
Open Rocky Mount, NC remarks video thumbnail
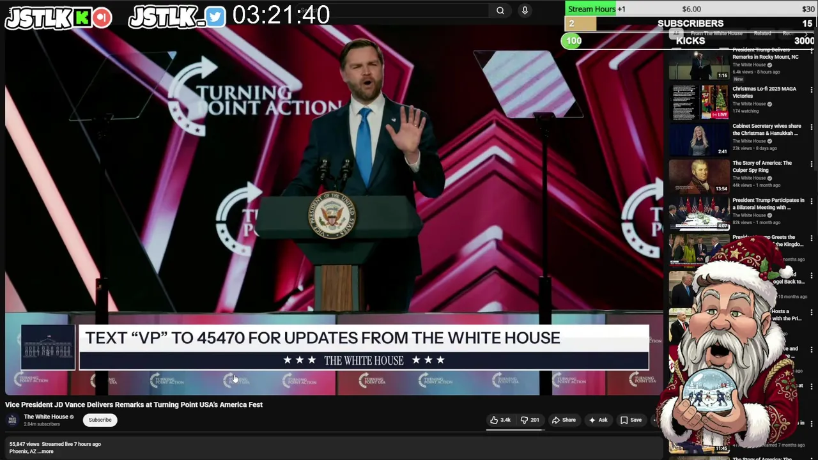(699, 64)
